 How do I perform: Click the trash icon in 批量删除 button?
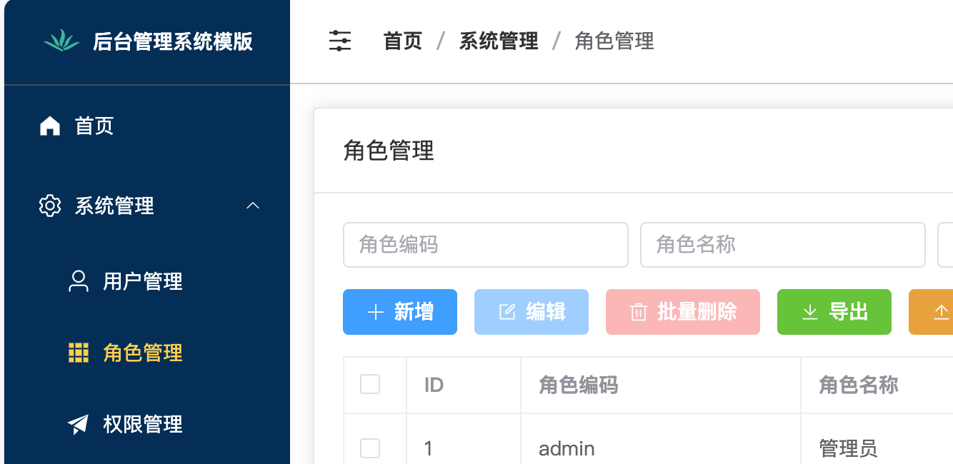tap(638, 312)
